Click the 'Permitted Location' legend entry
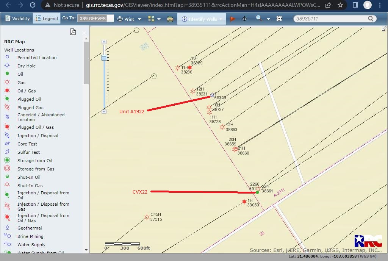The height and width of the screenshot is (261, 388). tap(37, 58)
